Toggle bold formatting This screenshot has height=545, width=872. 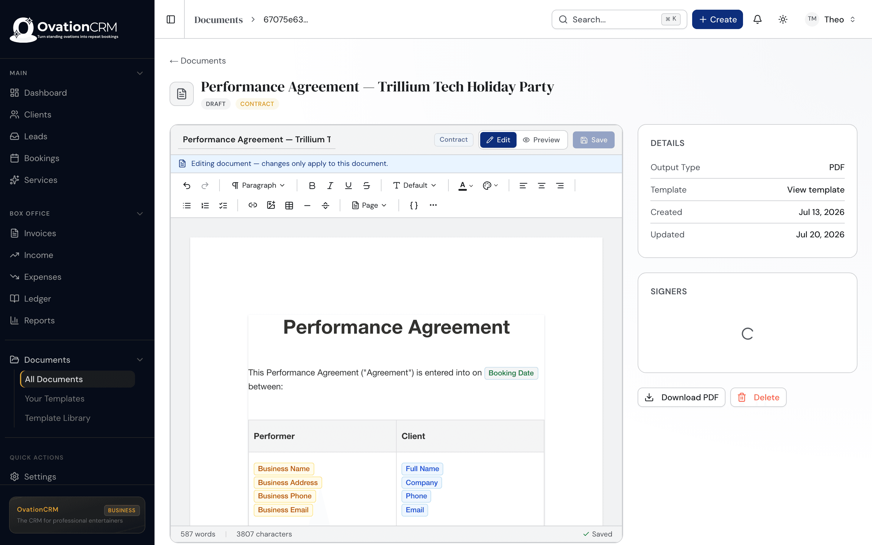312,185
